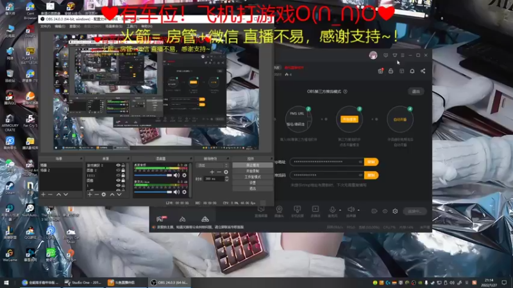Undock the 场景 panel via its corner icon

(81, 158)
